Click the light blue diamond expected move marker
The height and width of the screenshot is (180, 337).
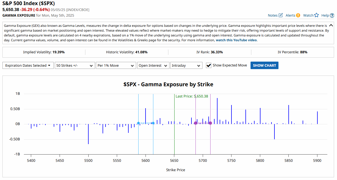tap(138, 123)
